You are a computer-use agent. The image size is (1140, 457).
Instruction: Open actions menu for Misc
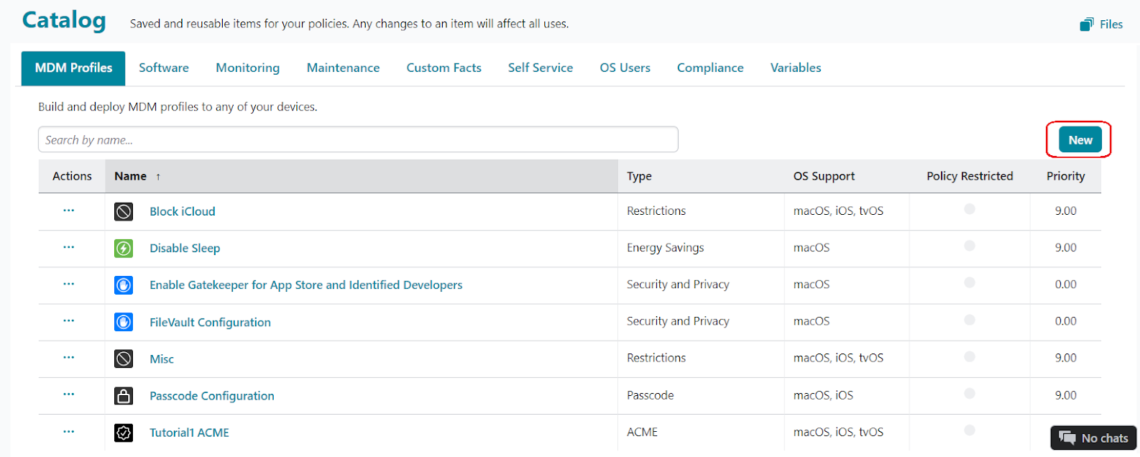(x=69, y=358)
